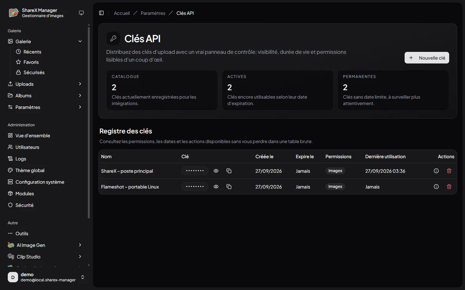Click the key icon beside Clés API title
465x290 pixels.
pos(113,38)
